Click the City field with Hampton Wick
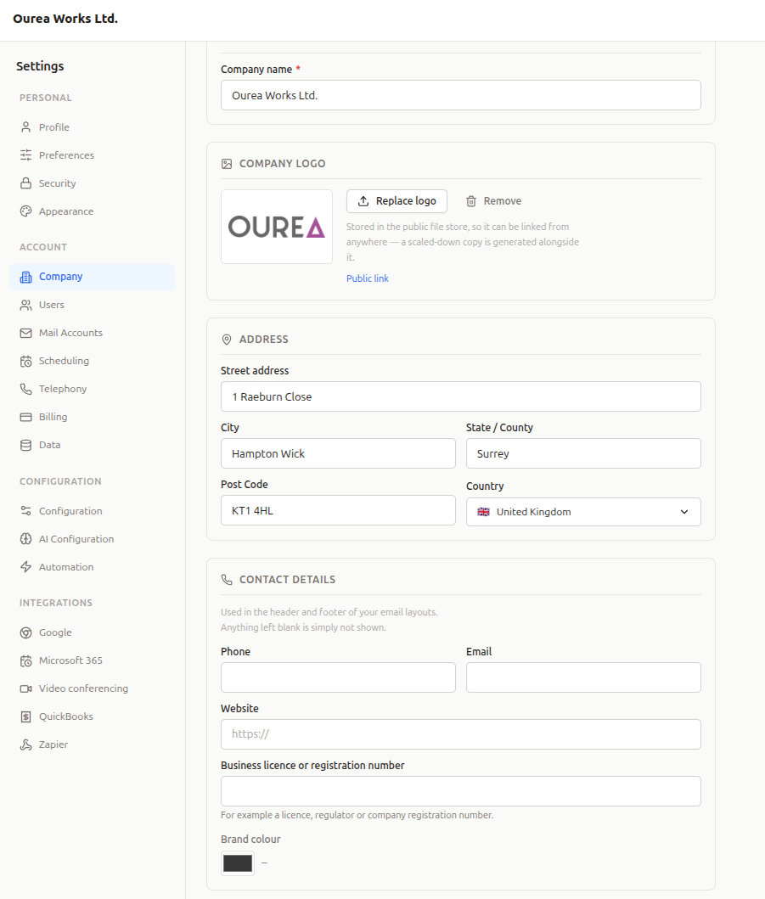 click(338, 453)
